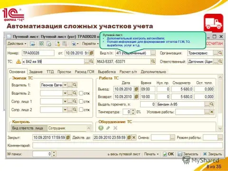Click the № пачки spinner arrows

54,154
